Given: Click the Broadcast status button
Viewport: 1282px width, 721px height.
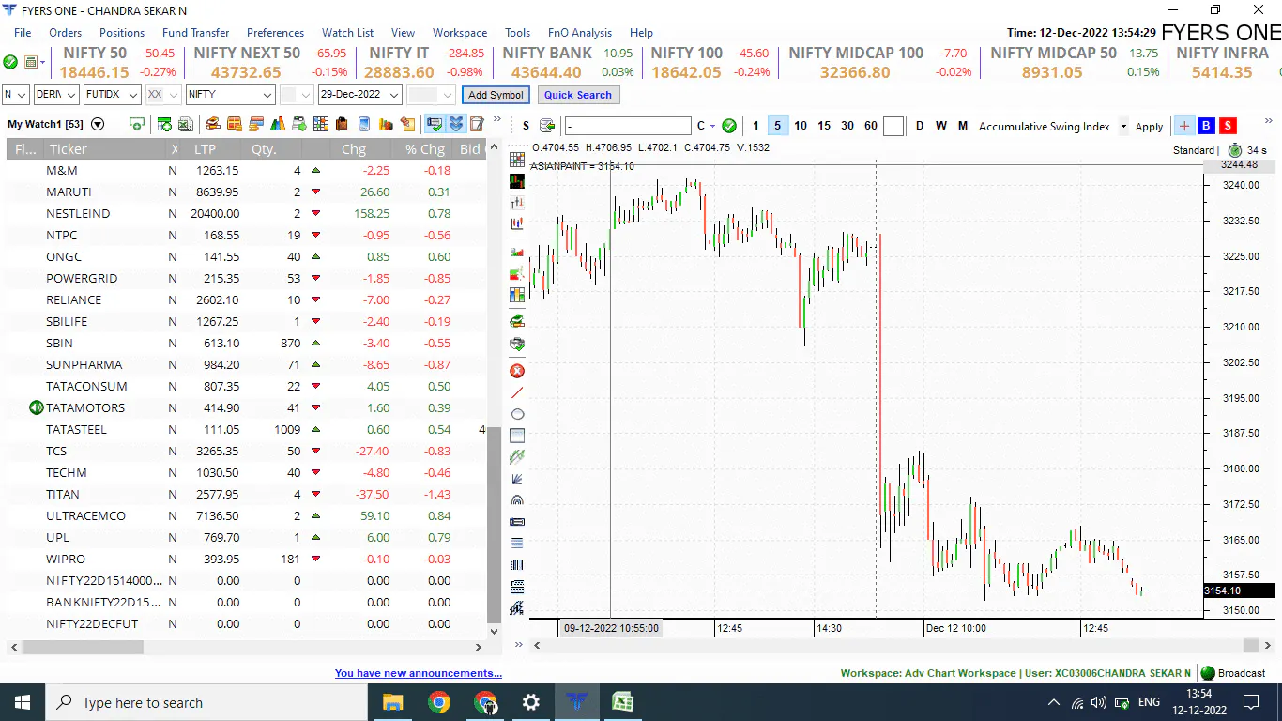Looking at the screenshot, I should (x=1234, y=673).
